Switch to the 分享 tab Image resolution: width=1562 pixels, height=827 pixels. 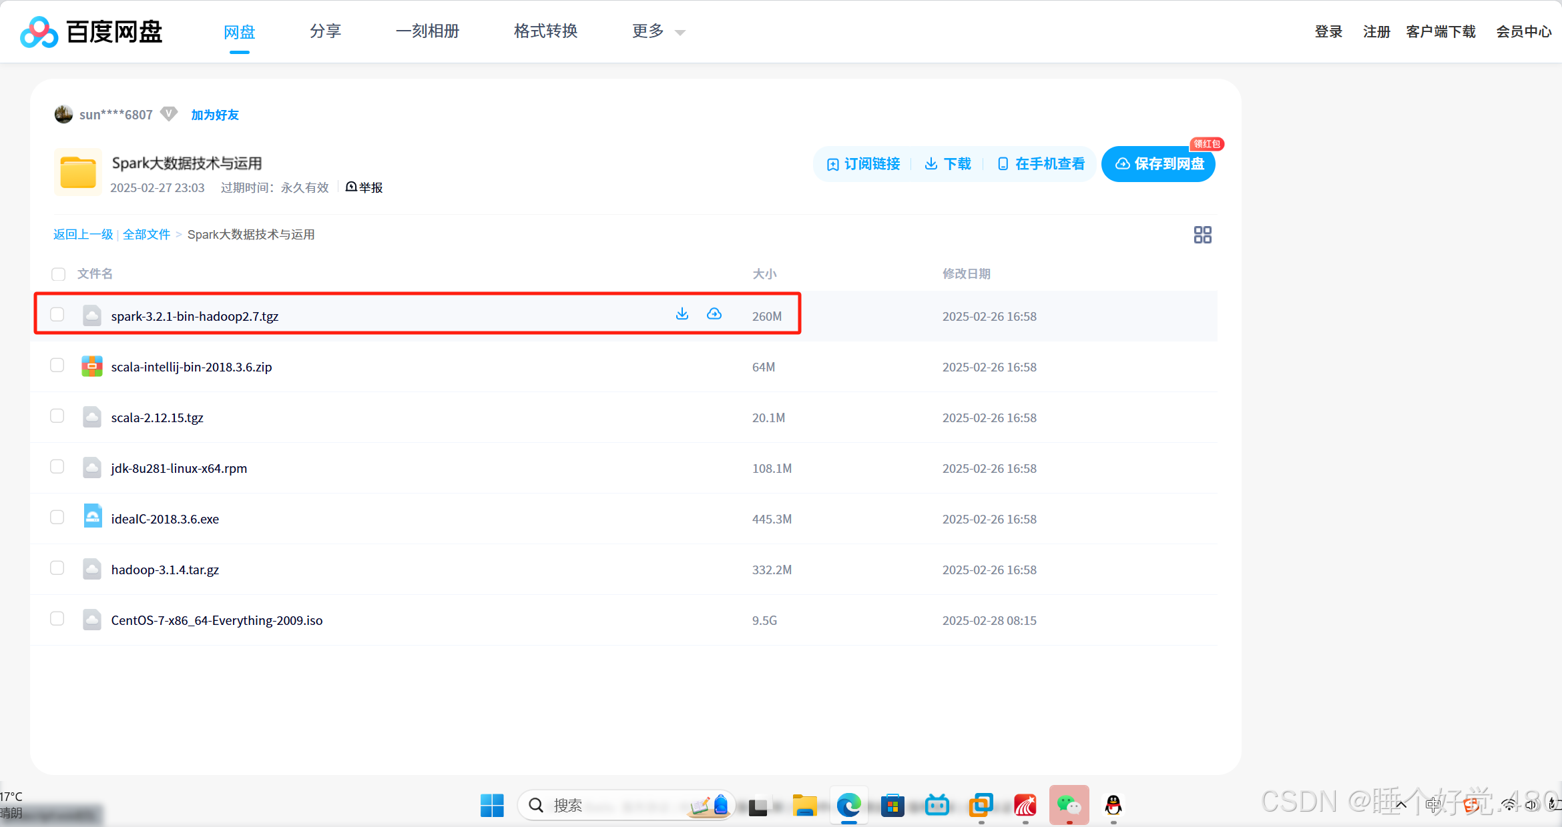325,31
